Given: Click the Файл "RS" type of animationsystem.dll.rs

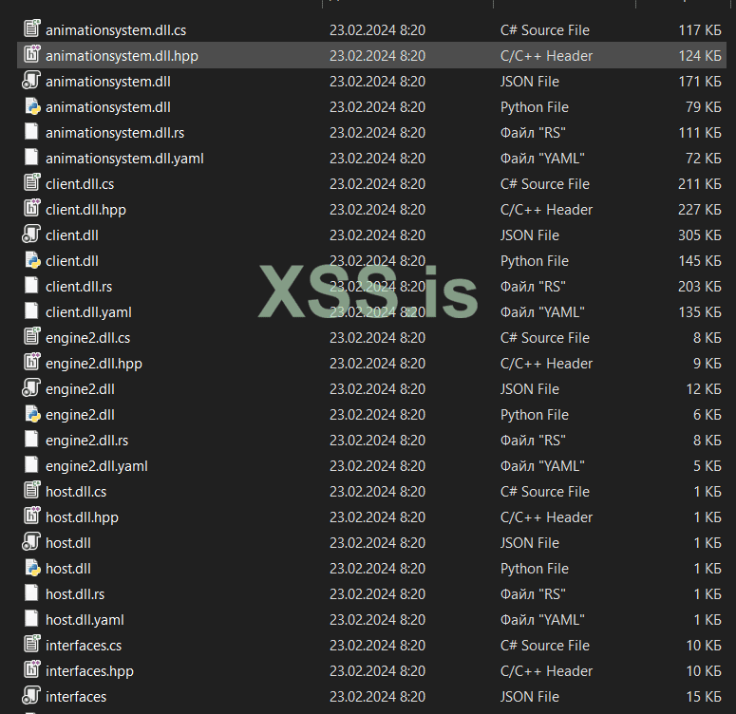Looking at the screenshot, I should coord(533,133).
